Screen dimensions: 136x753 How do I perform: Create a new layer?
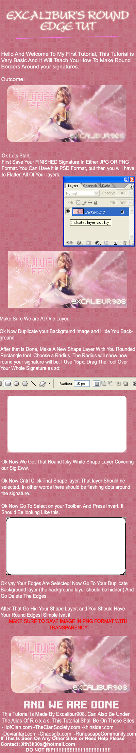coord(116,243)
